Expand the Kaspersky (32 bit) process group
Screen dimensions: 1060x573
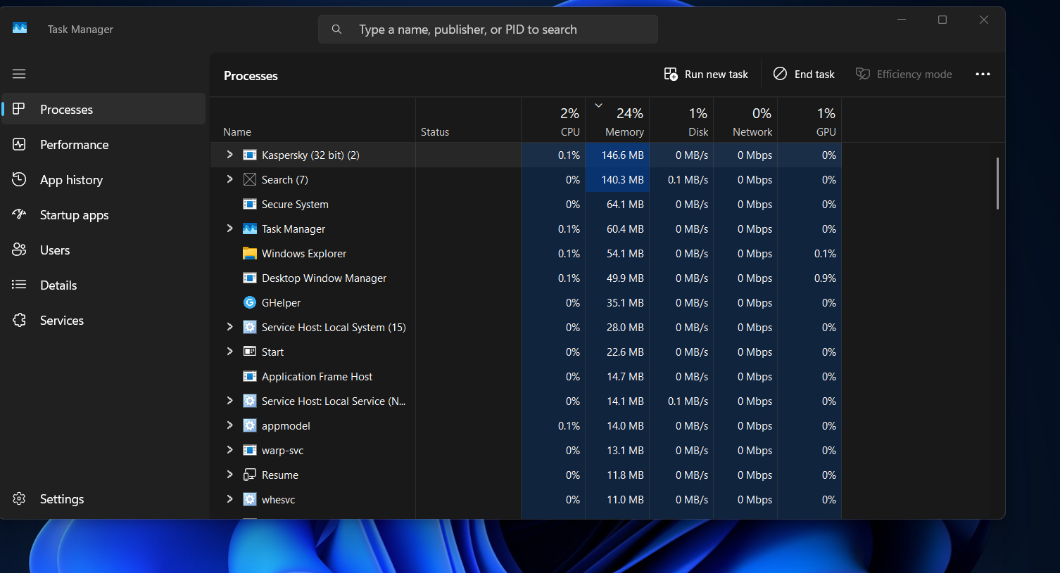point(229,155)
